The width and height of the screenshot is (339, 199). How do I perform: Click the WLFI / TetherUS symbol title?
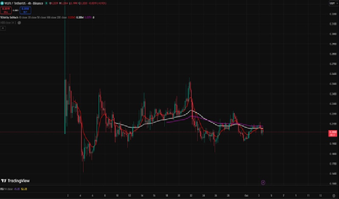(17, 3)
